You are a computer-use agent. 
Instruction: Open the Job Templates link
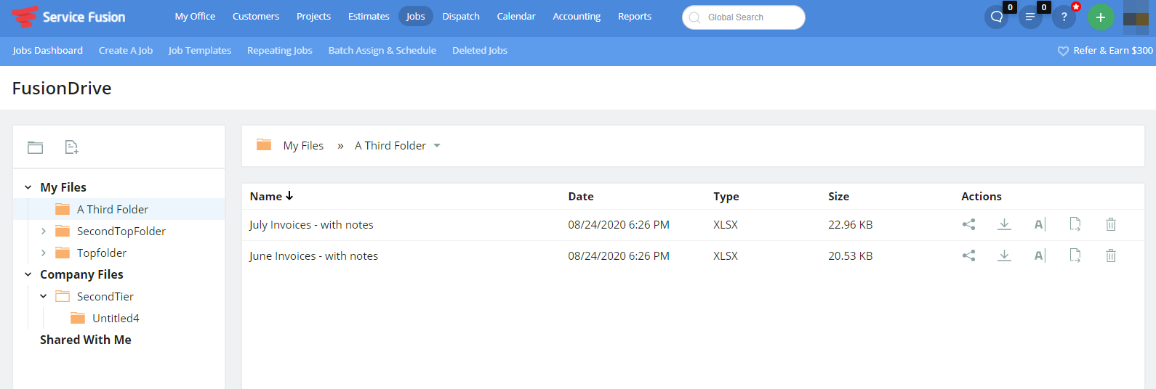pos(200,50)
